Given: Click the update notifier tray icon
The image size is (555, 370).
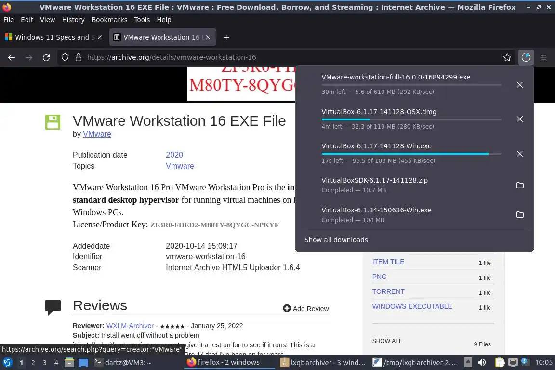Looking at the screenshot, I should (525, 362).
